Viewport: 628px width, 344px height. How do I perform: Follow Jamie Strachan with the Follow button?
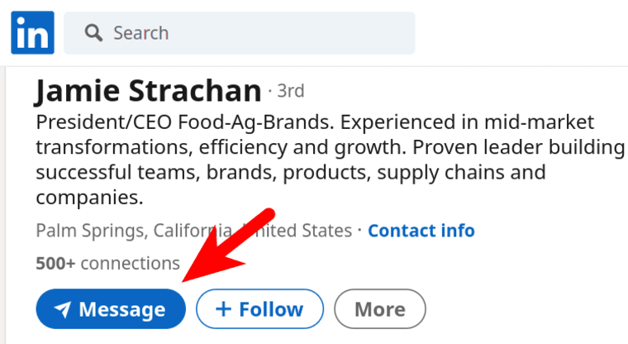point(259,308)
